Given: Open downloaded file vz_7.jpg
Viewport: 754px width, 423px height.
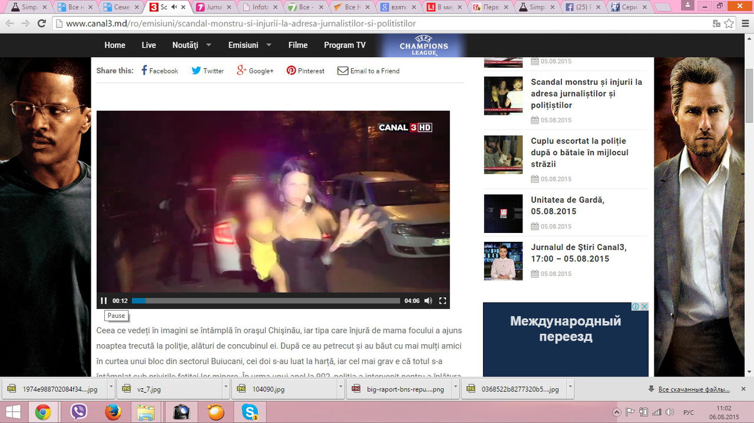Looking at the screenshot, I should click(x=170, y=389).
